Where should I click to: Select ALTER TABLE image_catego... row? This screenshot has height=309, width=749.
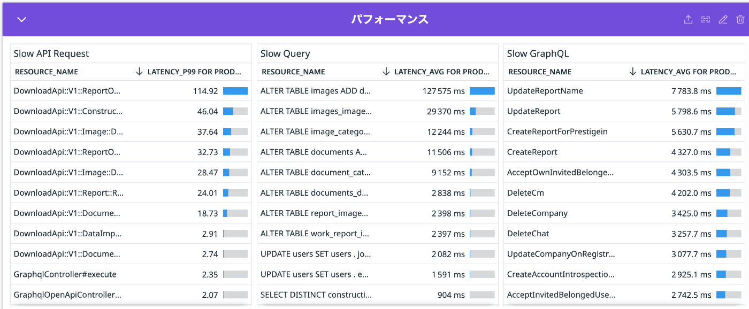[378, 132]
